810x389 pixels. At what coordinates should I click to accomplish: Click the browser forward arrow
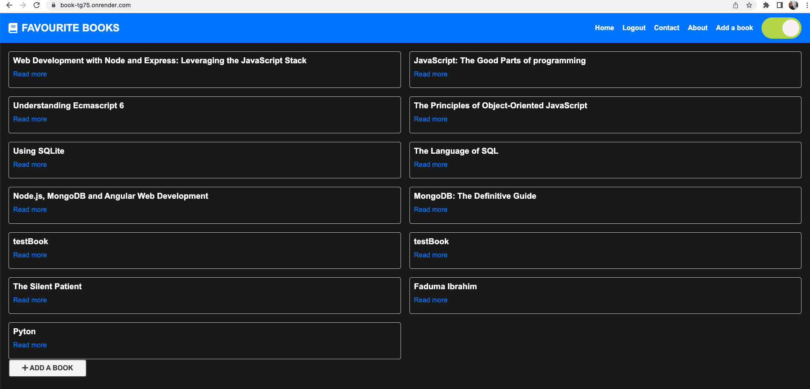click(x=23, y=6)
